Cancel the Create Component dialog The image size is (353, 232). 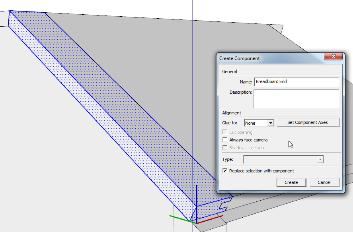click(x=324, y=183)
